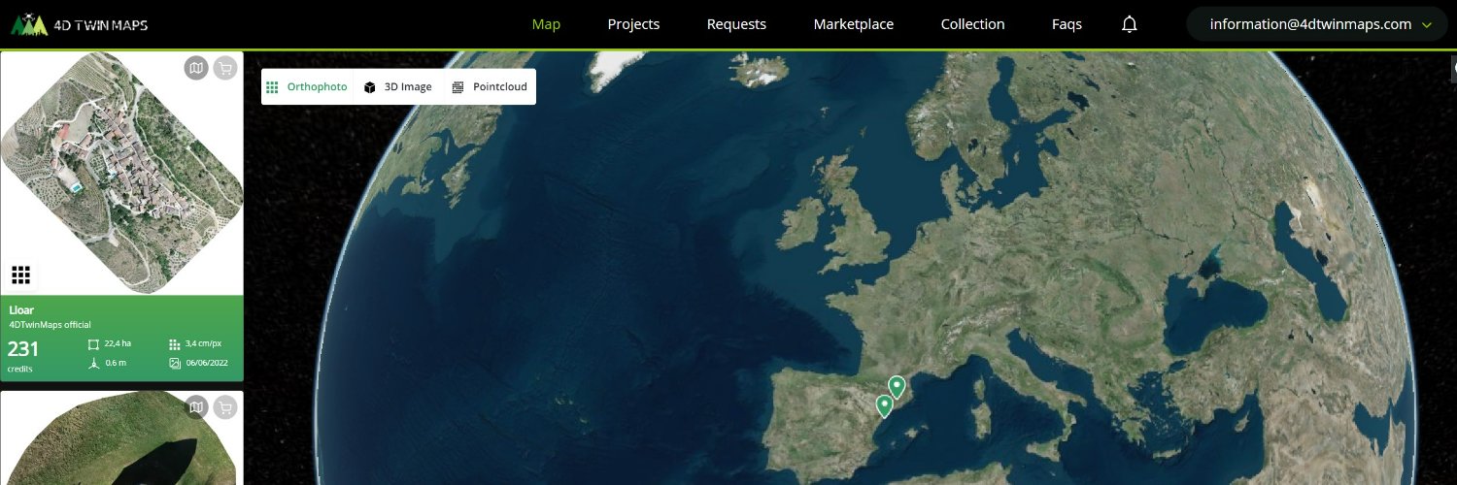This screenshot has height=485, width=1457.
Task: Select the northern green map pin in Spain
Action: coord(897,387)
